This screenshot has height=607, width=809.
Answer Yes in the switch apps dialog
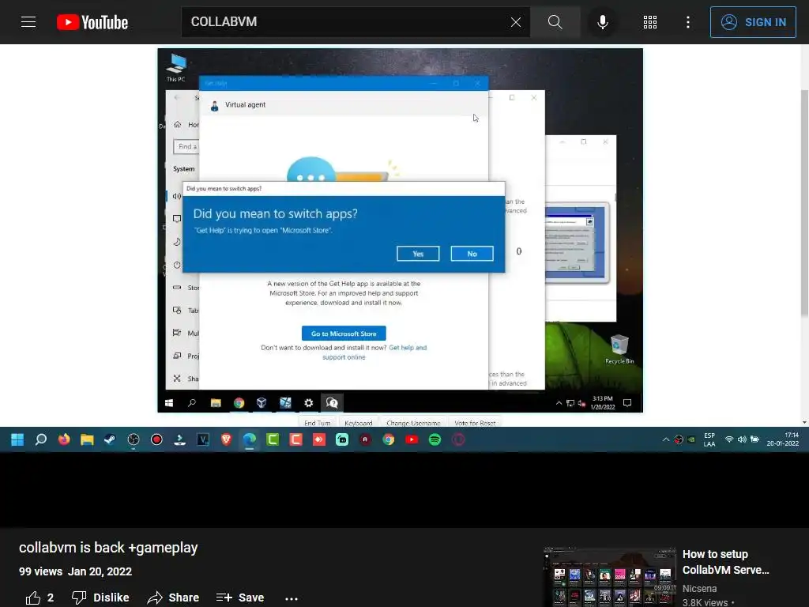[418, 254]
